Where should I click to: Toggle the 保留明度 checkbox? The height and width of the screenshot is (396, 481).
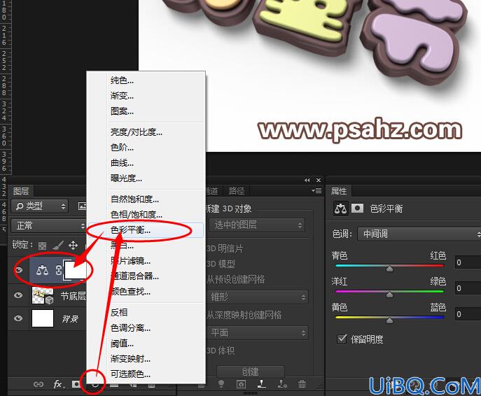(x=342, y=339)
